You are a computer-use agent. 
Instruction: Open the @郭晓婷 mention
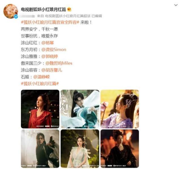50,57
